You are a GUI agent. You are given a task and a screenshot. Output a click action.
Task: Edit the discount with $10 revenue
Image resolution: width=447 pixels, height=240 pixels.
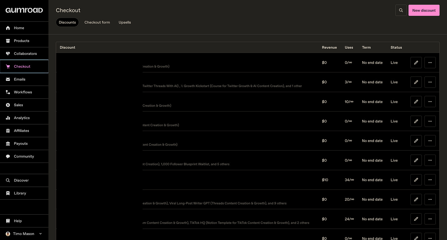416,180
